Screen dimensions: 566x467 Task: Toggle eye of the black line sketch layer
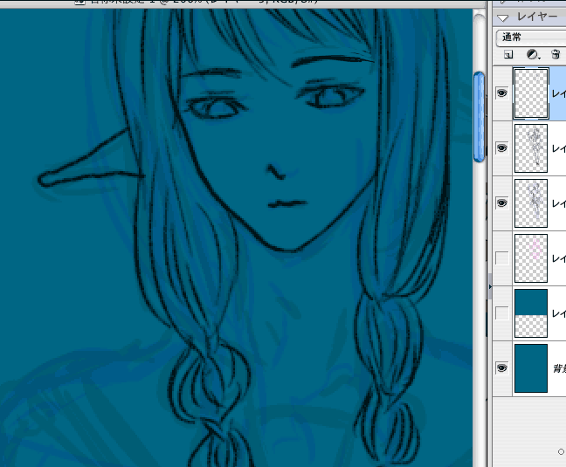501,148
